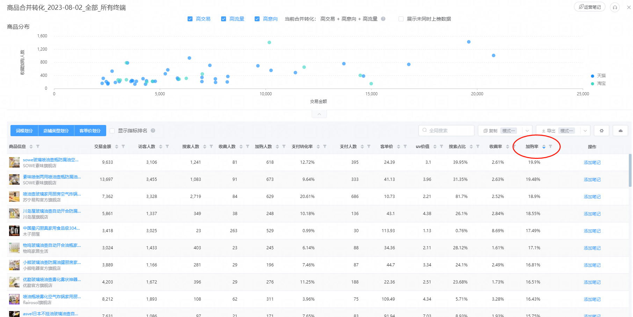Tick the 显示指标排名 checkbox
Viewport: 633px width, 317px height.
tap(112, 131)
